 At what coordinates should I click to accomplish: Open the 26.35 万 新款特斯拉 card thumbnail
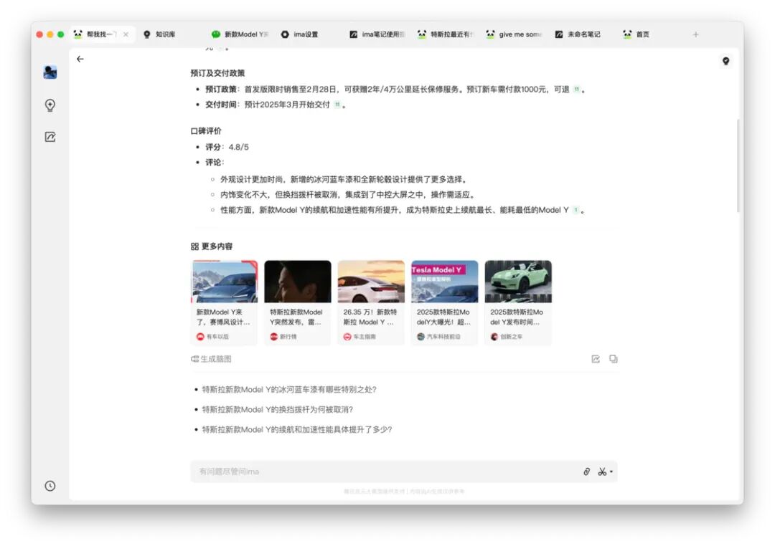371,282
